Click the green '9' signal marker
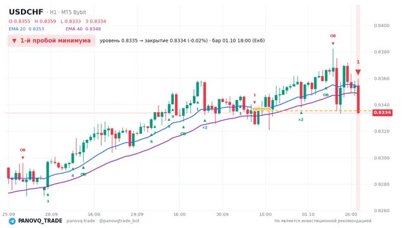This screenshot has width=406, height=228. click(173, 117)
